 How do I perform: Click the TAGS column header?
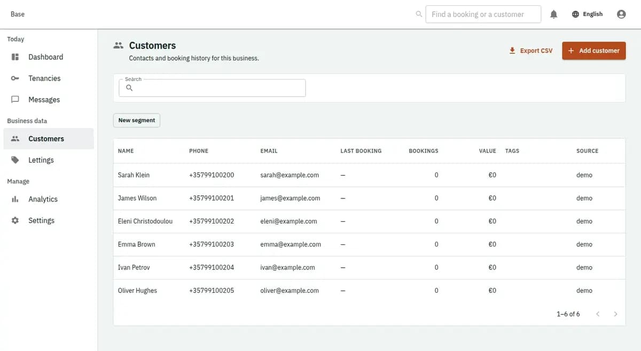pos(512,151)
